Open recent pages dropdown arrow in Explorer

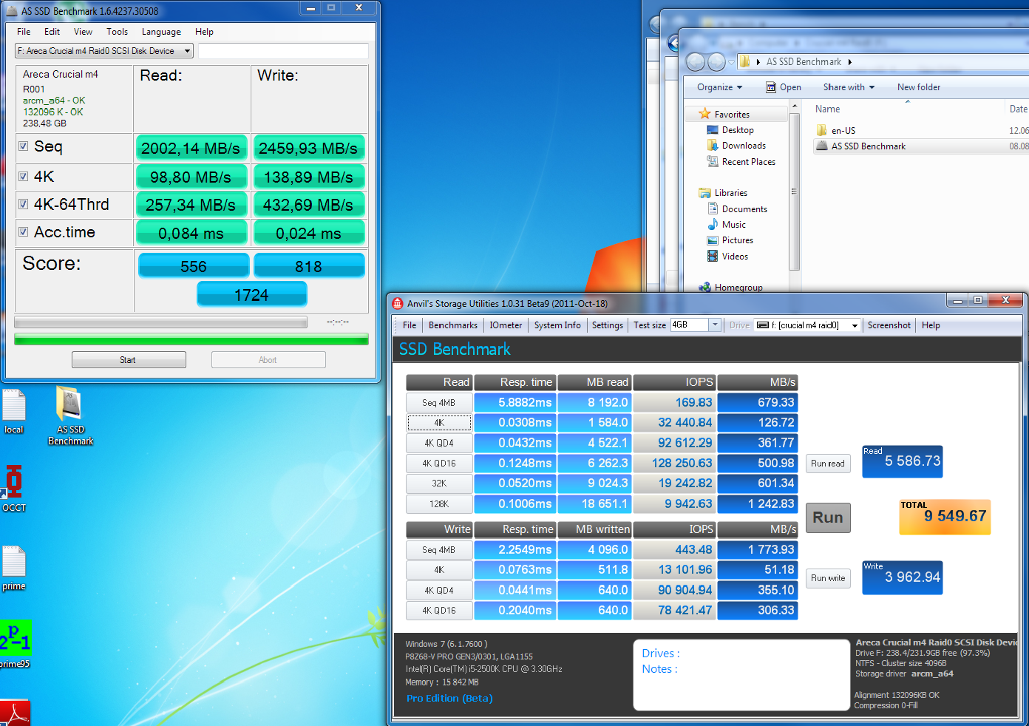(x=731, y=62)
